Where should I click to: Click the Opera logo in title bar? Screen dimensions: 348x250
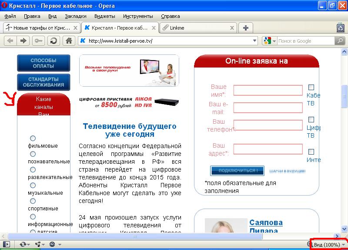[4, 5]
